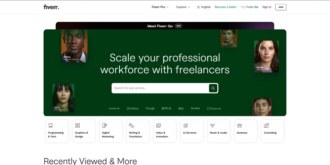Click the Business category icon
The height and width of the screenshot is (165, 330).
point(240,126)
